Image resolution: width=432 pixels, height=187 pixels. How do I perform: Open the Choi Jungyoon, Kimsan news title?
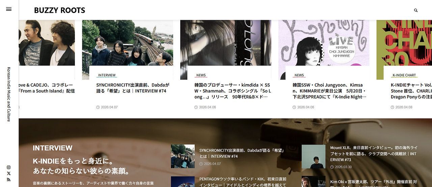(x=329, y=91)
